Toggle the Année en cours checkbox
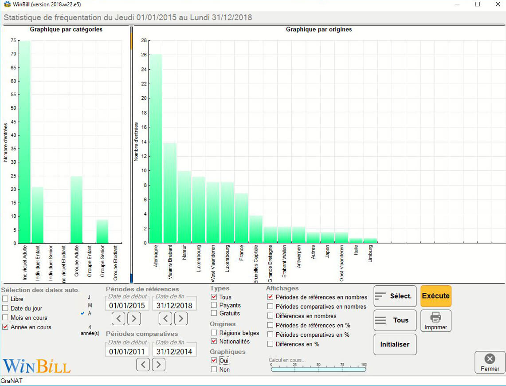506x386 pixels. coord(5,327)
